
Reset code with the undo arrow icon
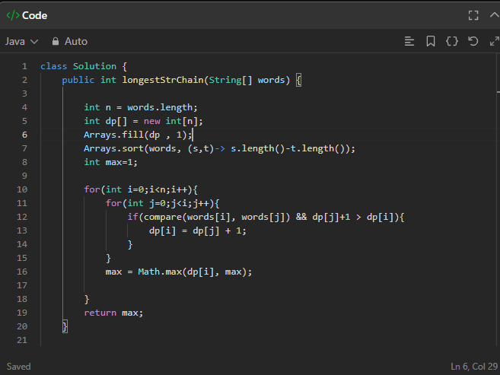tap(473, 41)
